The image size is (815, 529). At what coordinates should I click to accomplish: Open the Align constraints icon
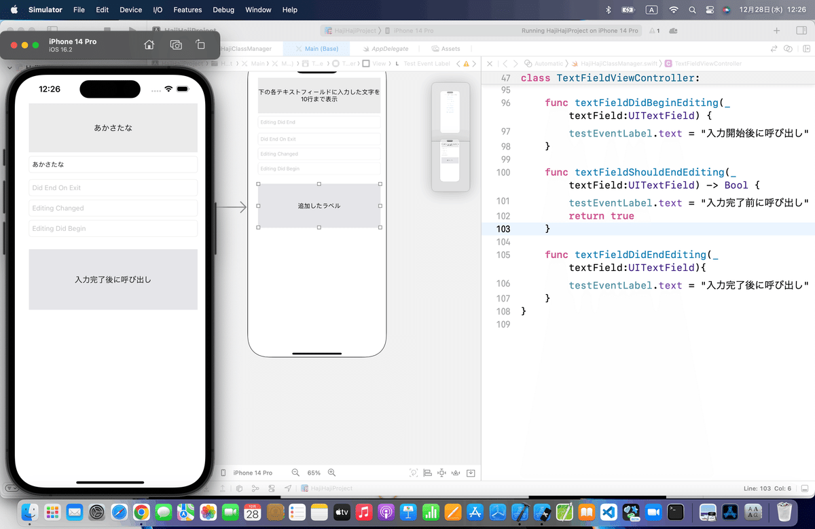click(x=428, y=473)
